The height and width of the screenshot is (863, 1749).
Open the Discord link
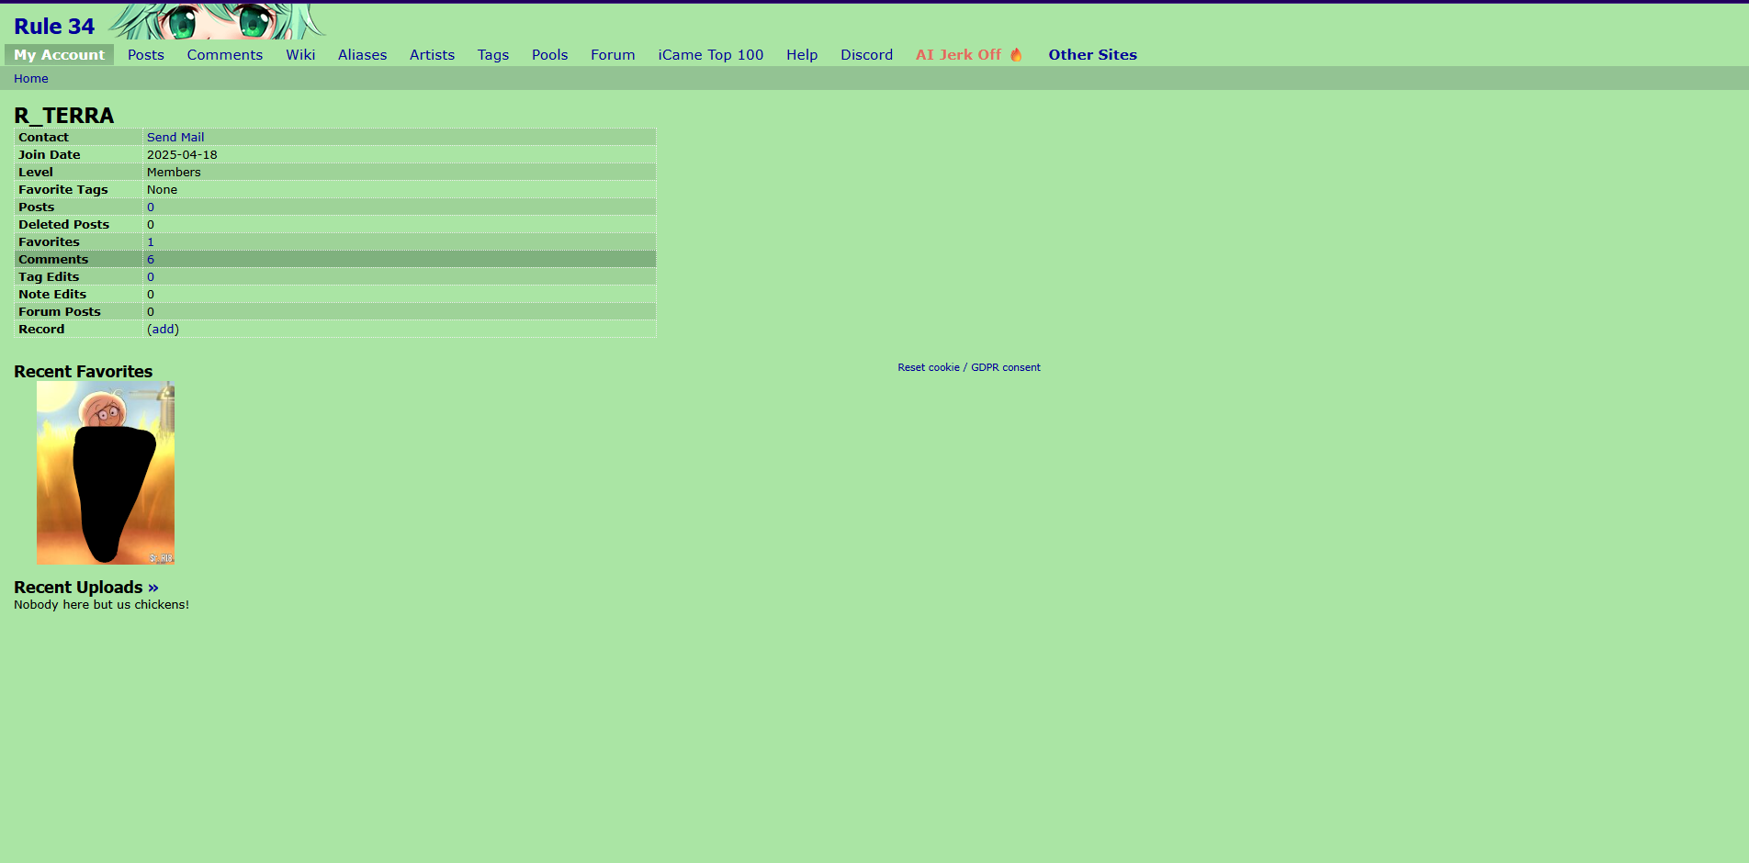[866, 55]
